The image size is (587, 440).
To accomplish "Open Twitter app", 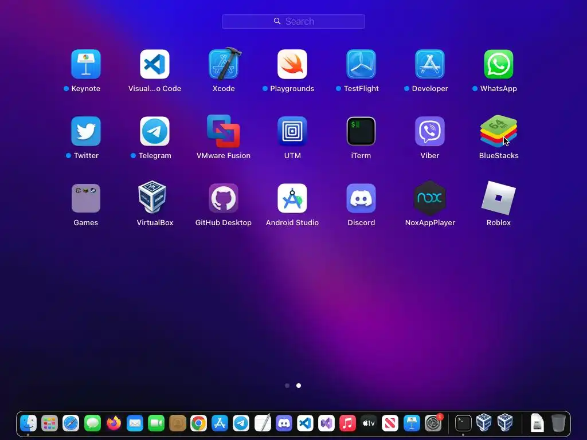I will click(86, 131).
